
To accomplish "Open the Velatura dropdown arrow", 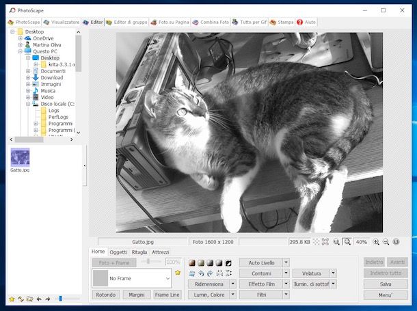I will pyautogui.click(x=334, y=273).
